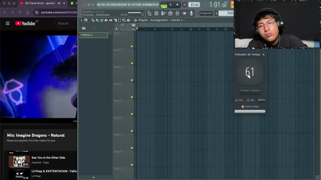Click Playlist - Arrangement breadcrumb
This screenshot has height=180, width=321.
pyautogui.click(x=153, y=20)
